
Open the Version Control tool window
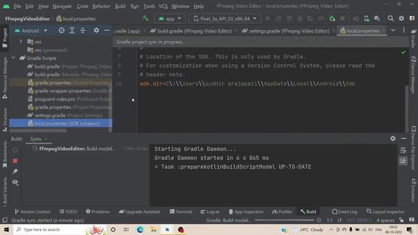click(32, 211)
